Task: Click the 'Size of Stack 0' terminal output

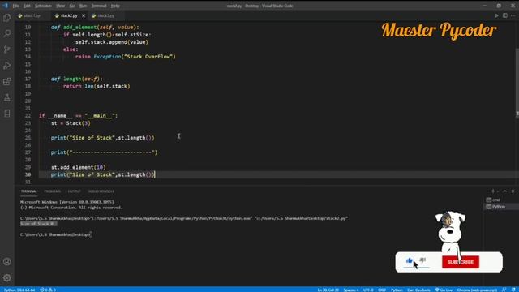Action: click(x=38, y=224)
